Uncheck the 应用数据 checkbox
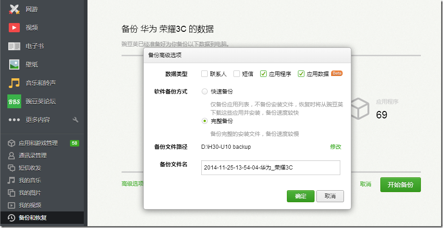The image size is (443, 228). point(301,74)
